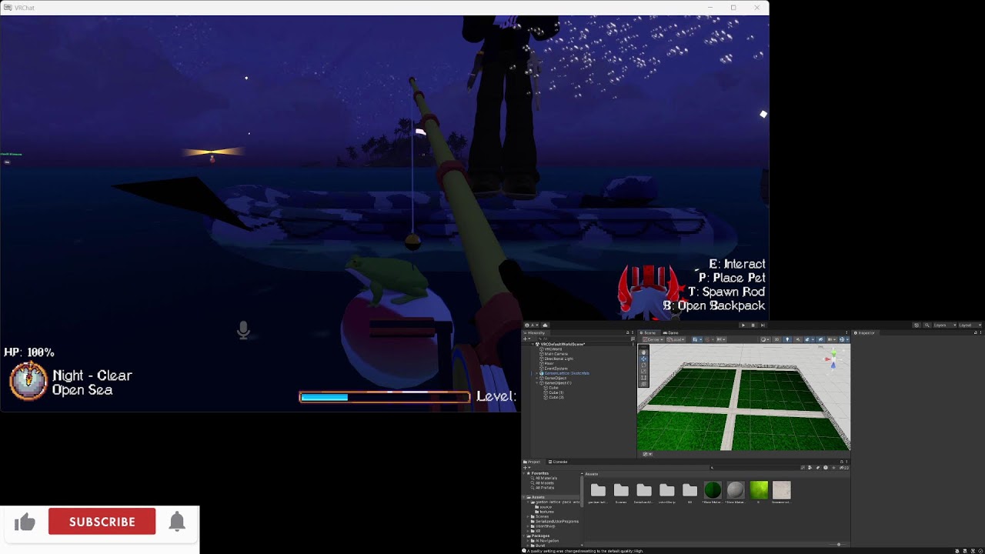Open the Unity global search icon
Screen dimensions: 985x554
927,325
